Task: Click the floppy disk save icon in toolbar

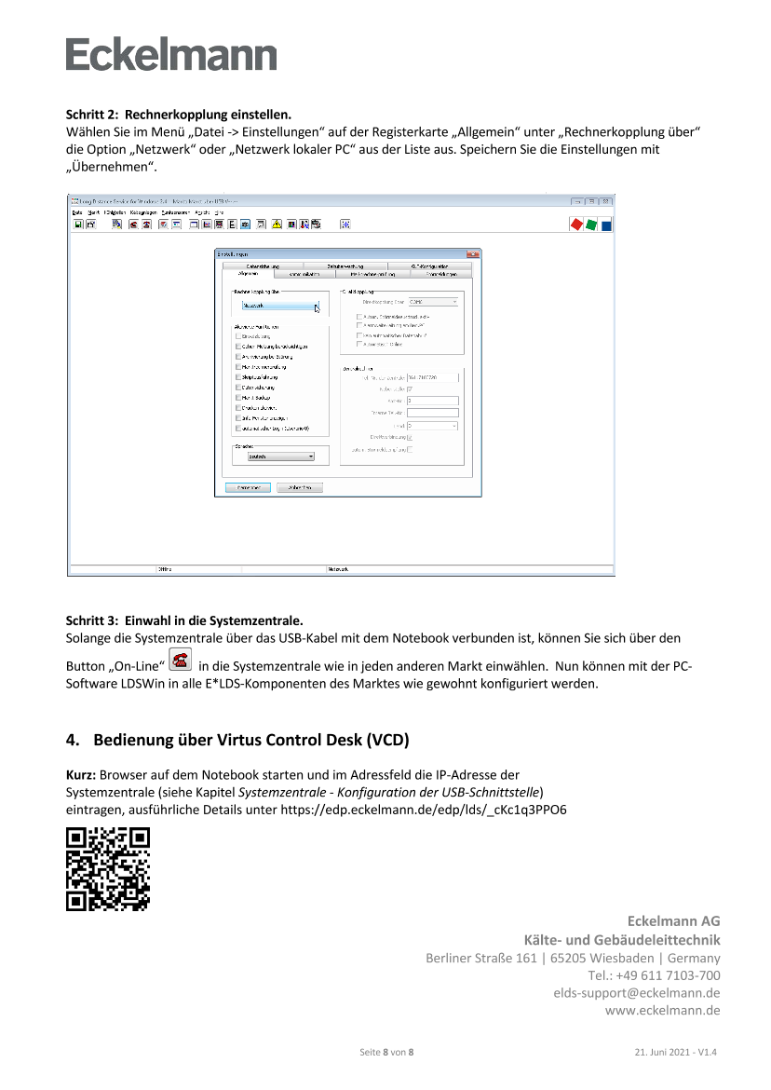Action: coord(78,225)
